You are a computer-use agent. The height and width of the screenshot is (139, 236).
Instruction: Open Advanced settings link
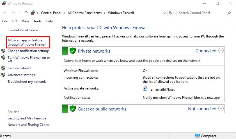[x=21, y=75]
